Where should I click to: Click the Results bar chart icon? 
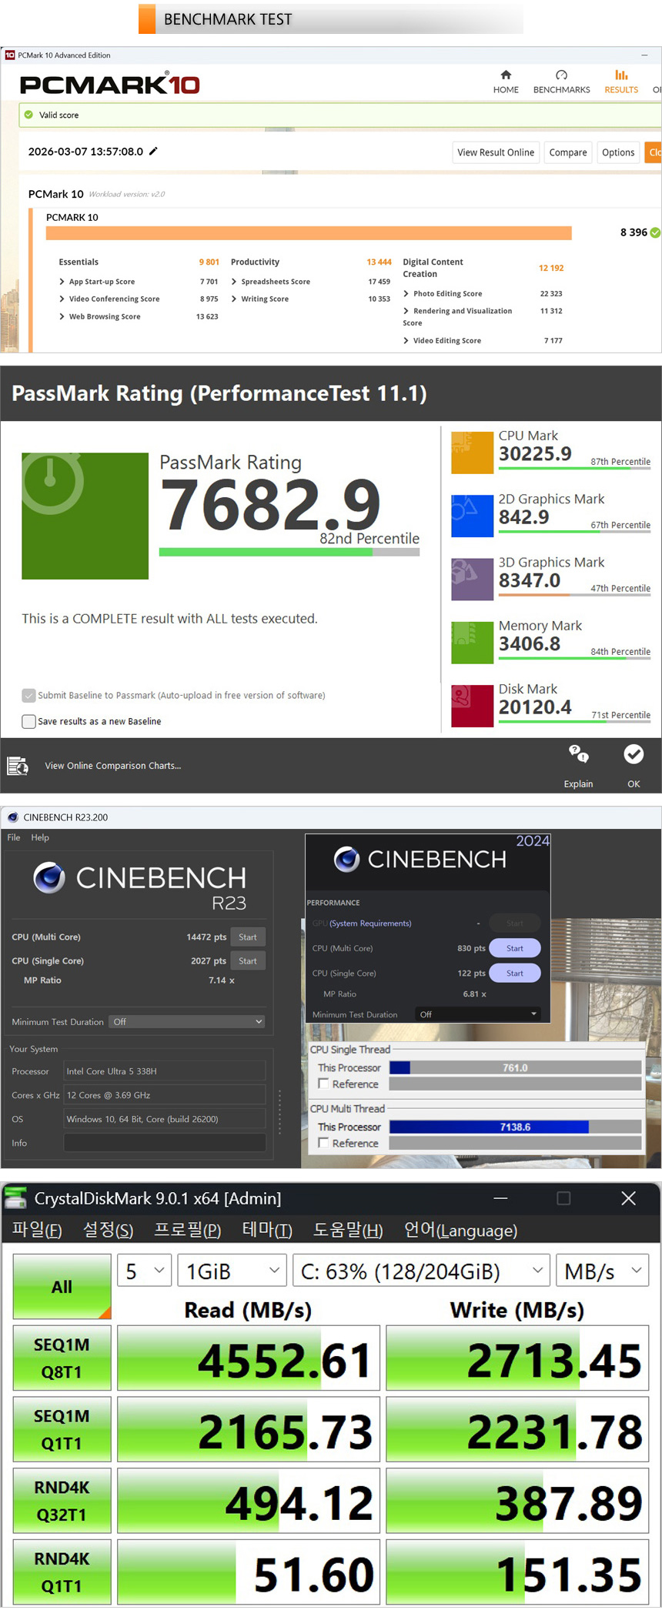pos(620,75)
